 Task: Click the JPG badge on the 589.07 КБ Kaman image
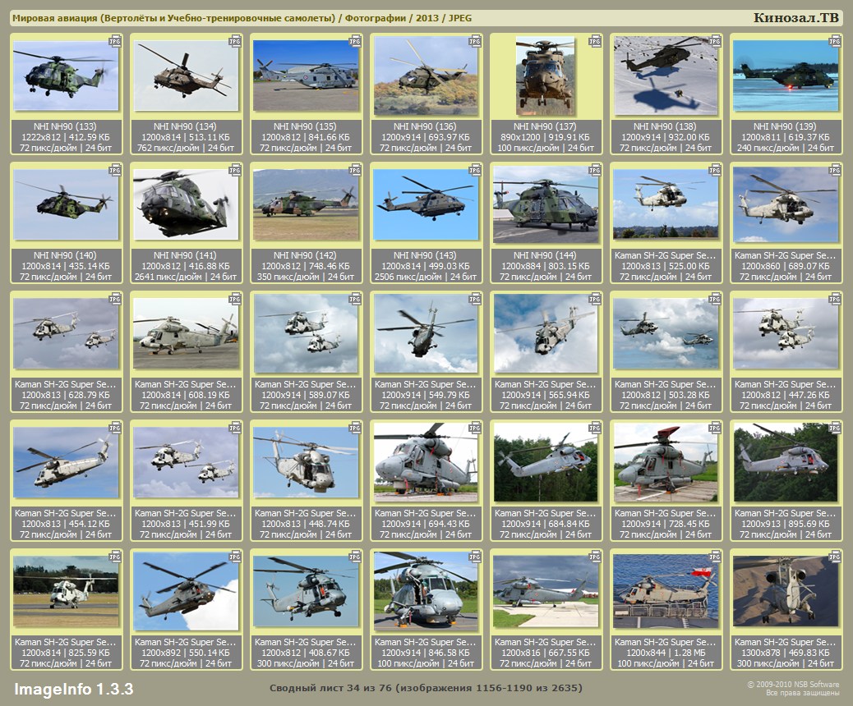[x=355, y=299]
